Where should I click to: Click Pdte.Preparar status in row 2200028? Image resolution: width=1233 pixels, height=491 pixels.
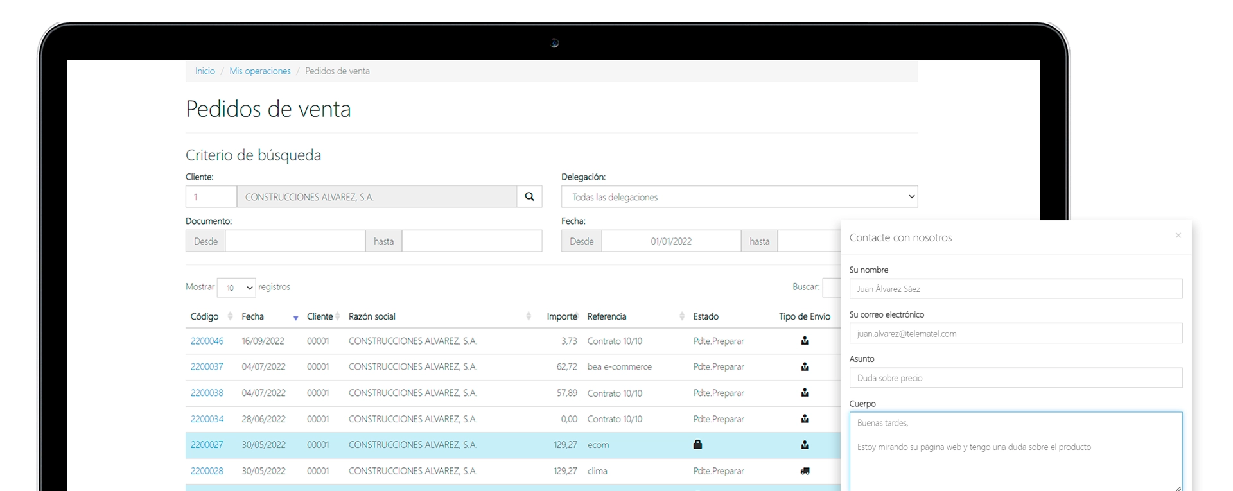coord(719,470)
